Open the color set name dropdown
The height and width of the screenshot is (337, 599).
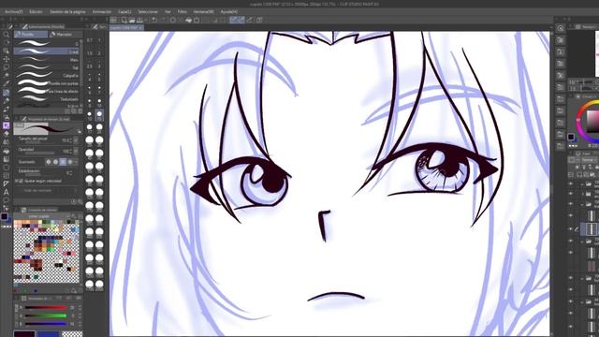point(42,216)
